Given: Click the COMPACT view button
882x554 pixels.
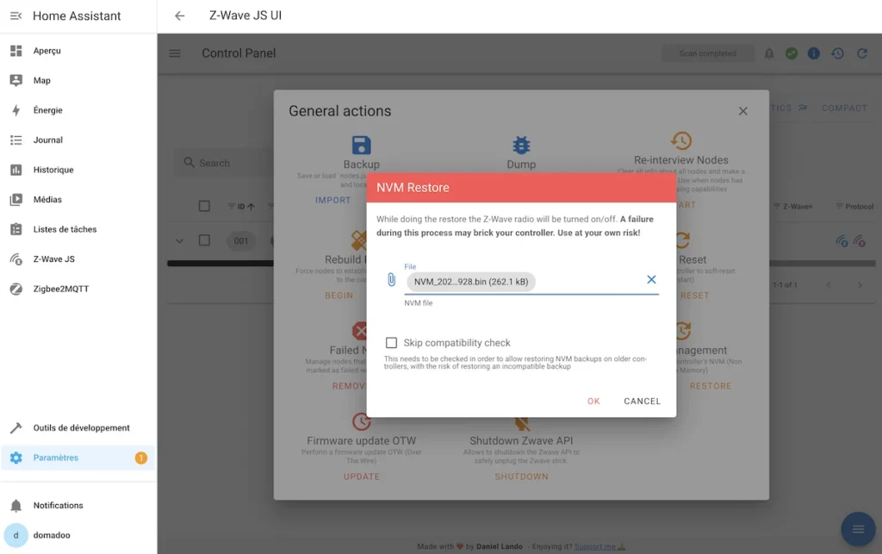Looking at the screenshot, I should pyautogui.click(x=844, y=108).
